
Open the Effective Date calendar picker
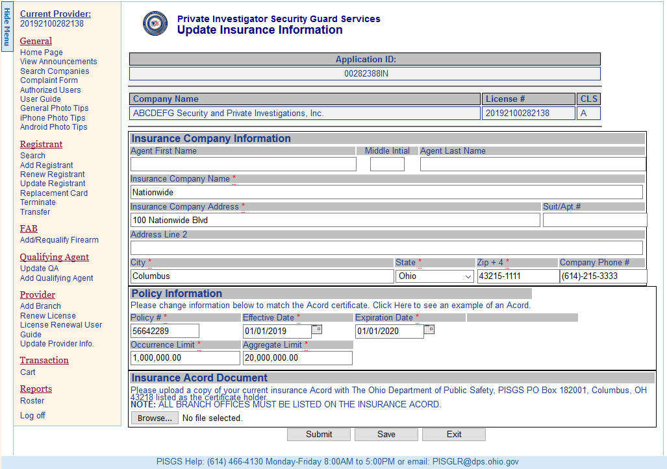click(317, 330)
